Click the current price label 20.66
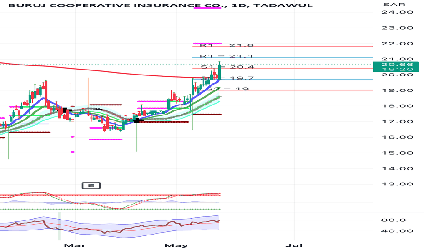Viewport: 424px width, 250px height. 397,65
